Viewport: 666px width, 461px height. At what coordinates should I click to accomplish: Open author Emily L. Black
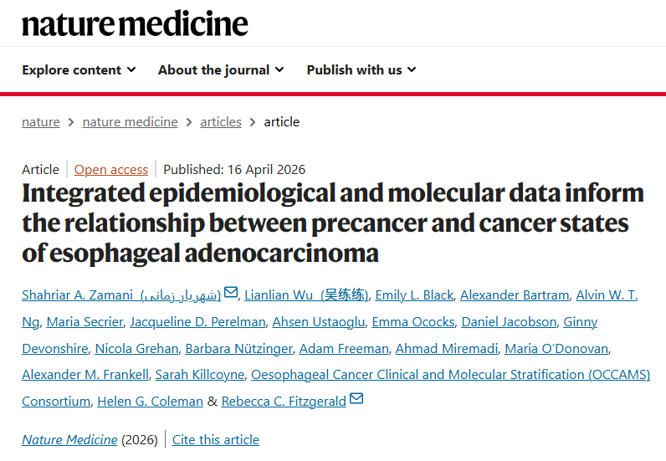pyautogui.click(x=414, y=295)
